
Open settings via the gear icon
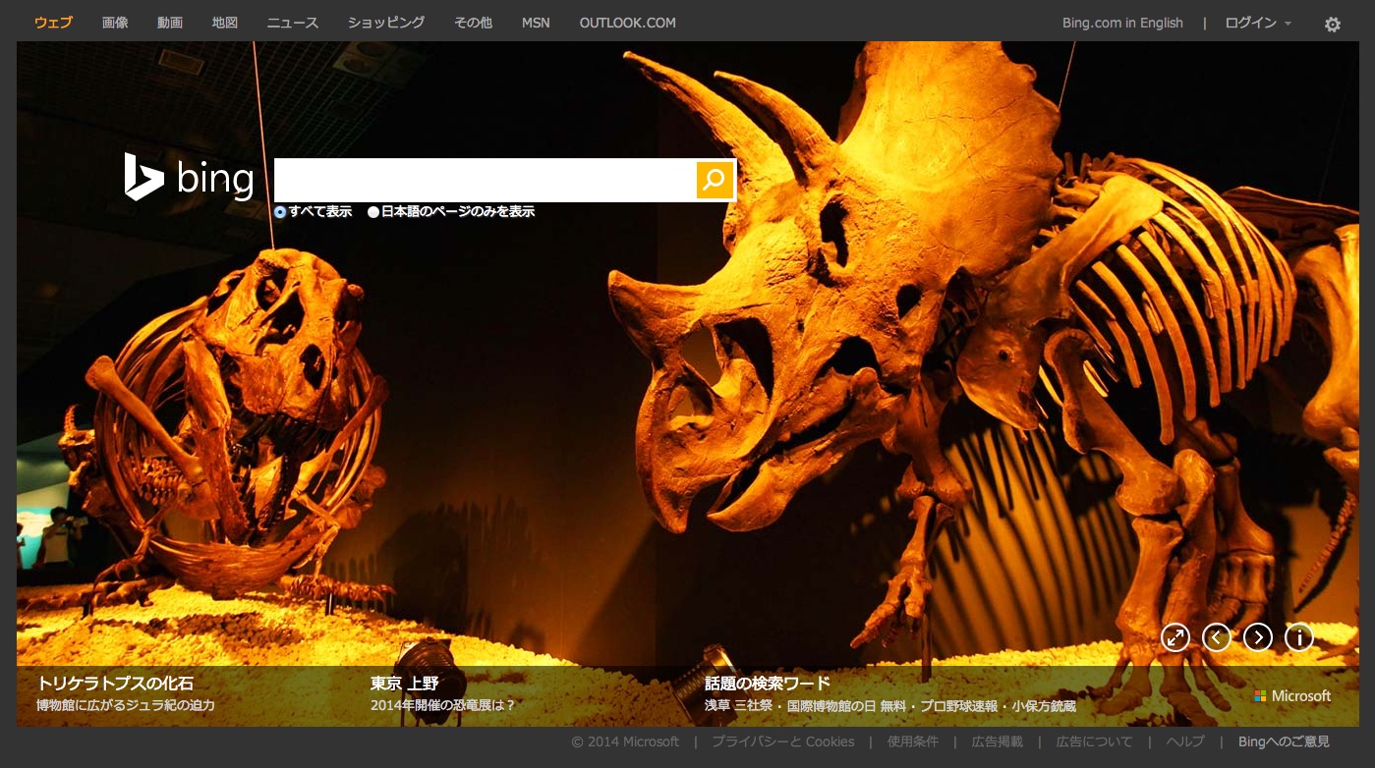[x=1332, y=25]
